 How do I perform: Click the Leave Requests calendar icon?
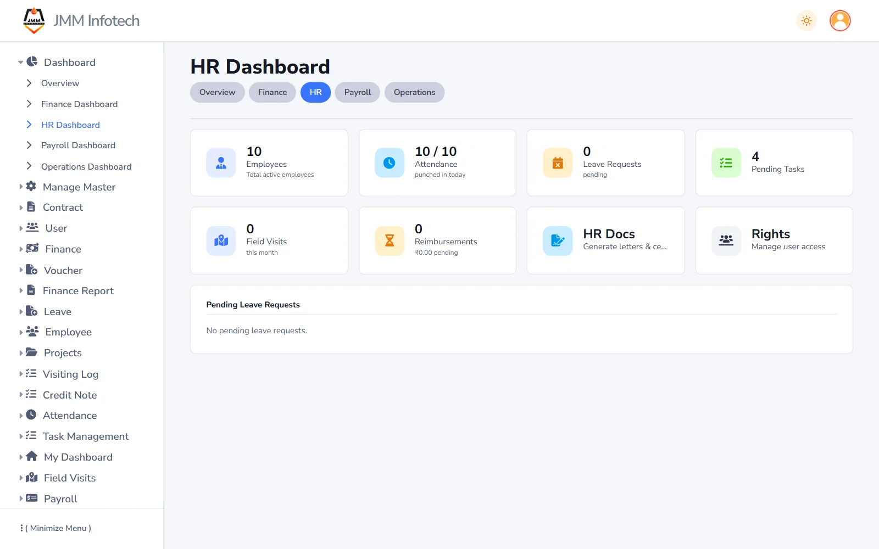tap(558, 163)
